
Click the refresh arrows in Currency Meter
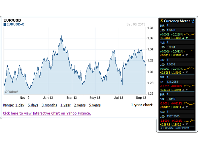(193, 21)
